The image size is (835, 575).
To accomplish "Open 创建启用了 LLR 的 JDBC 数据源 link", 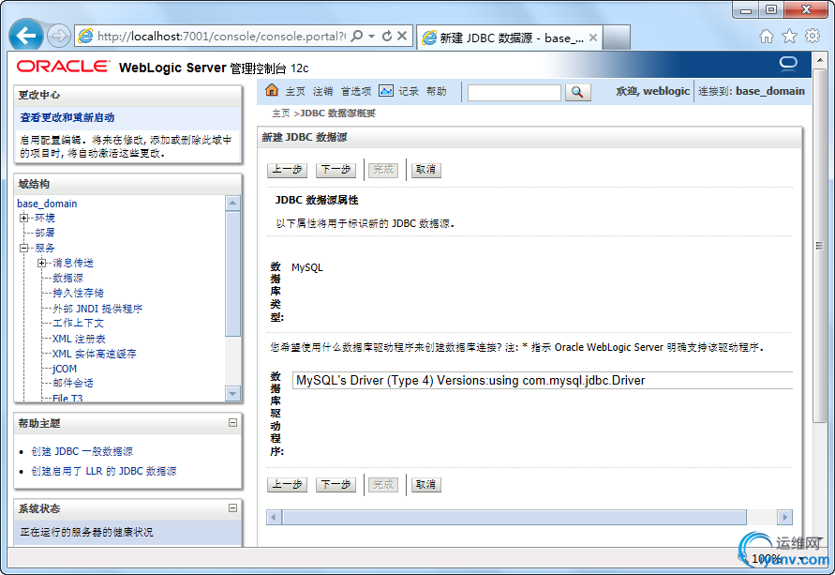I will coord(104,471).
